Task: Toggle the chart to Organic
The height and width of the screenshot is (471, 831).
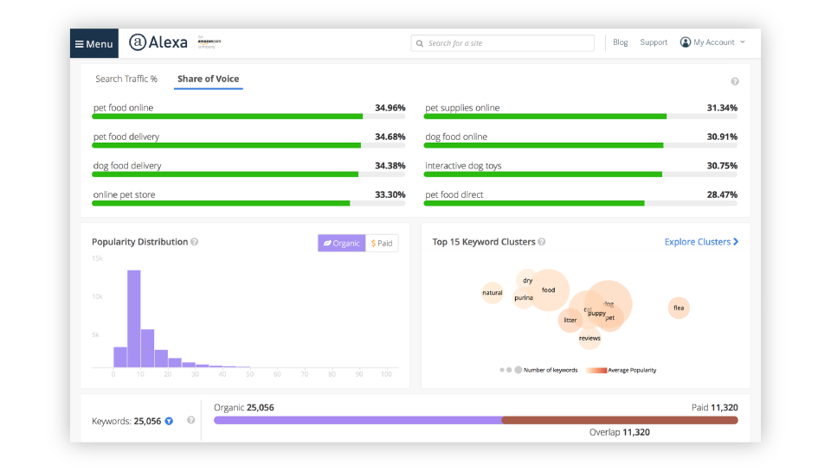Action: pos(341,244)
